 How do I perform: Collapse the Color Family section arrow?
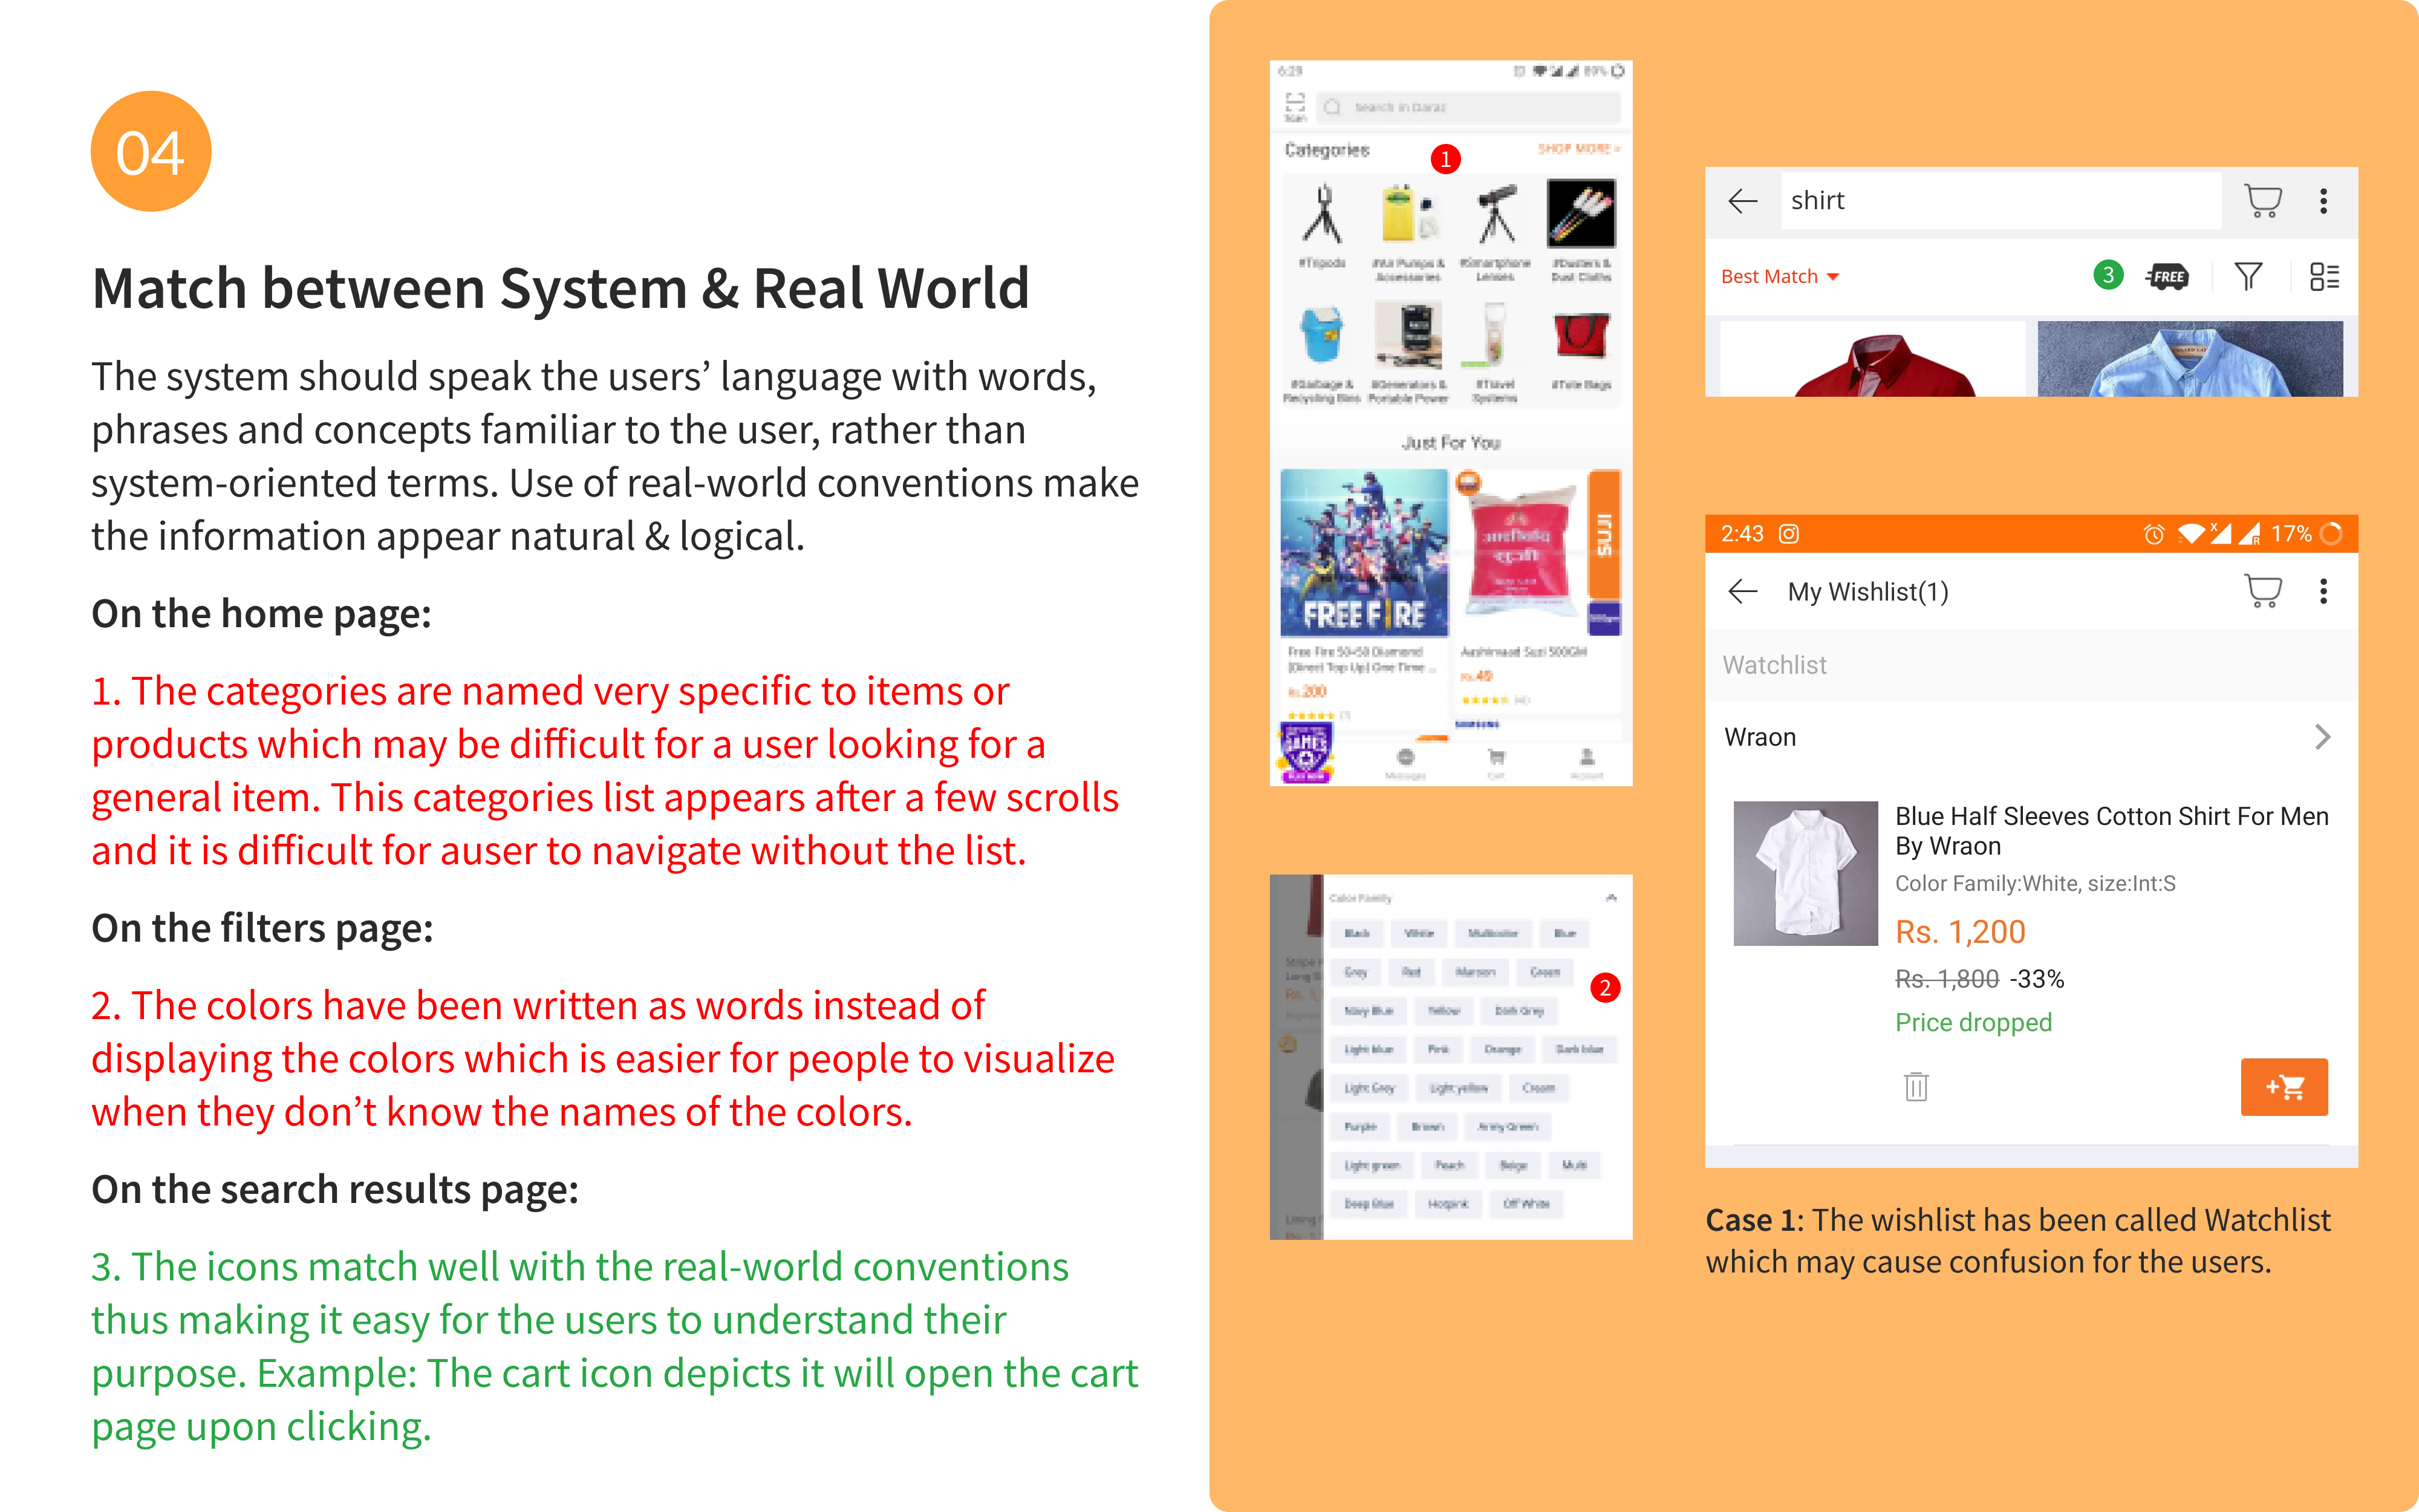1611,897
